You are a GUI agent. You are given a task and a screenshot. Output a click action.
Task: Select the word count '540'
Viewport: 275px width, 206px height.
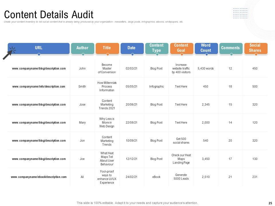point(206,141)
